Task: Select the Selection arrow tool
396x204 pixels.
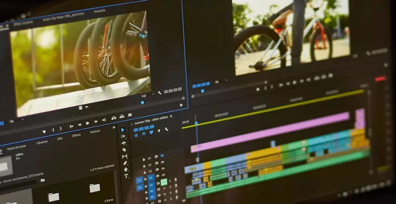Action: coord(123,130)
